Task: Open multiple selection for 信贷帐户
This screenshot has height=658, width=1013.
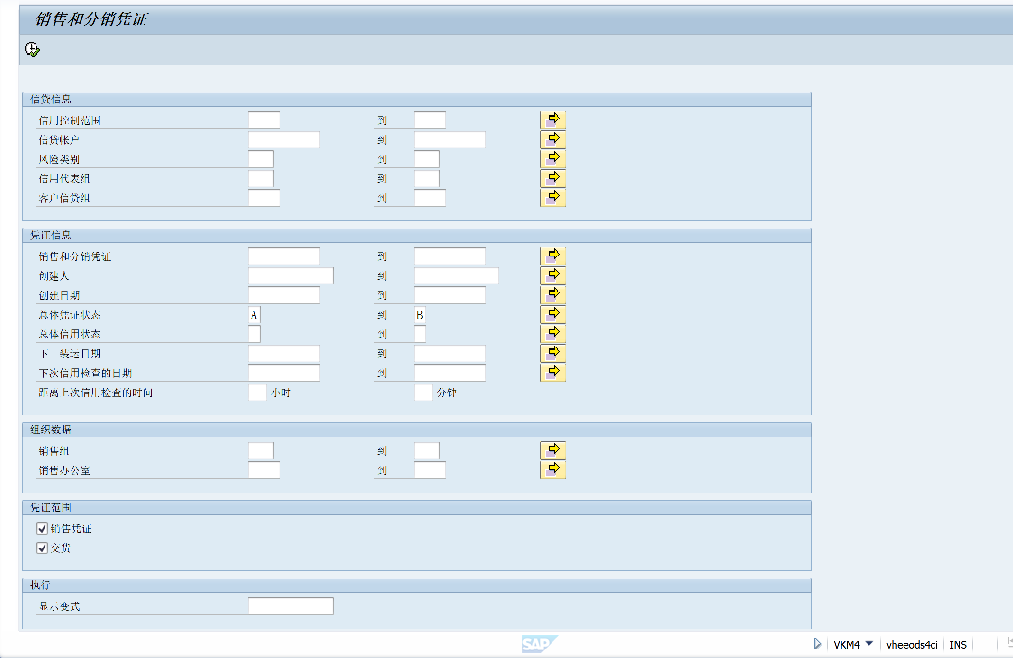Action: [x=553, y=139]
